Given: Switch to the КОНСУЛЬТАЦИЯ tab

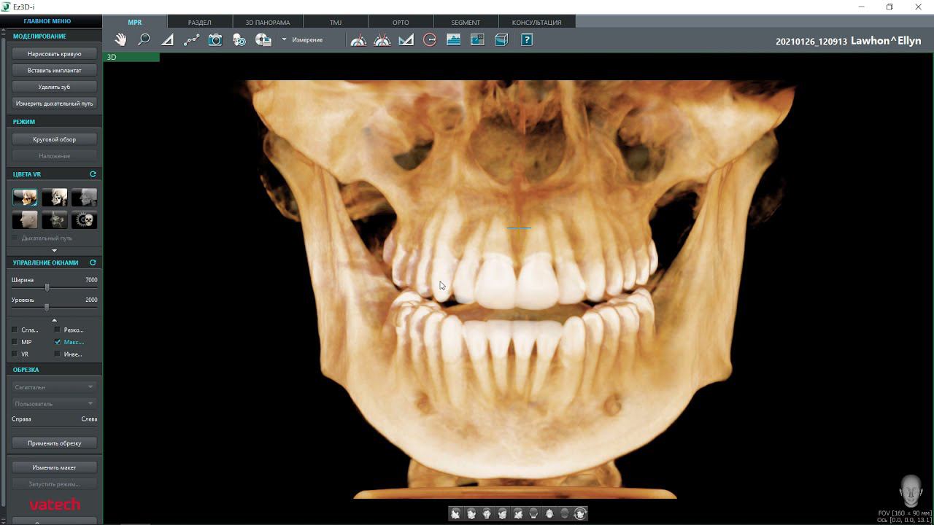Looking at the screenshot, I should 536,22.
